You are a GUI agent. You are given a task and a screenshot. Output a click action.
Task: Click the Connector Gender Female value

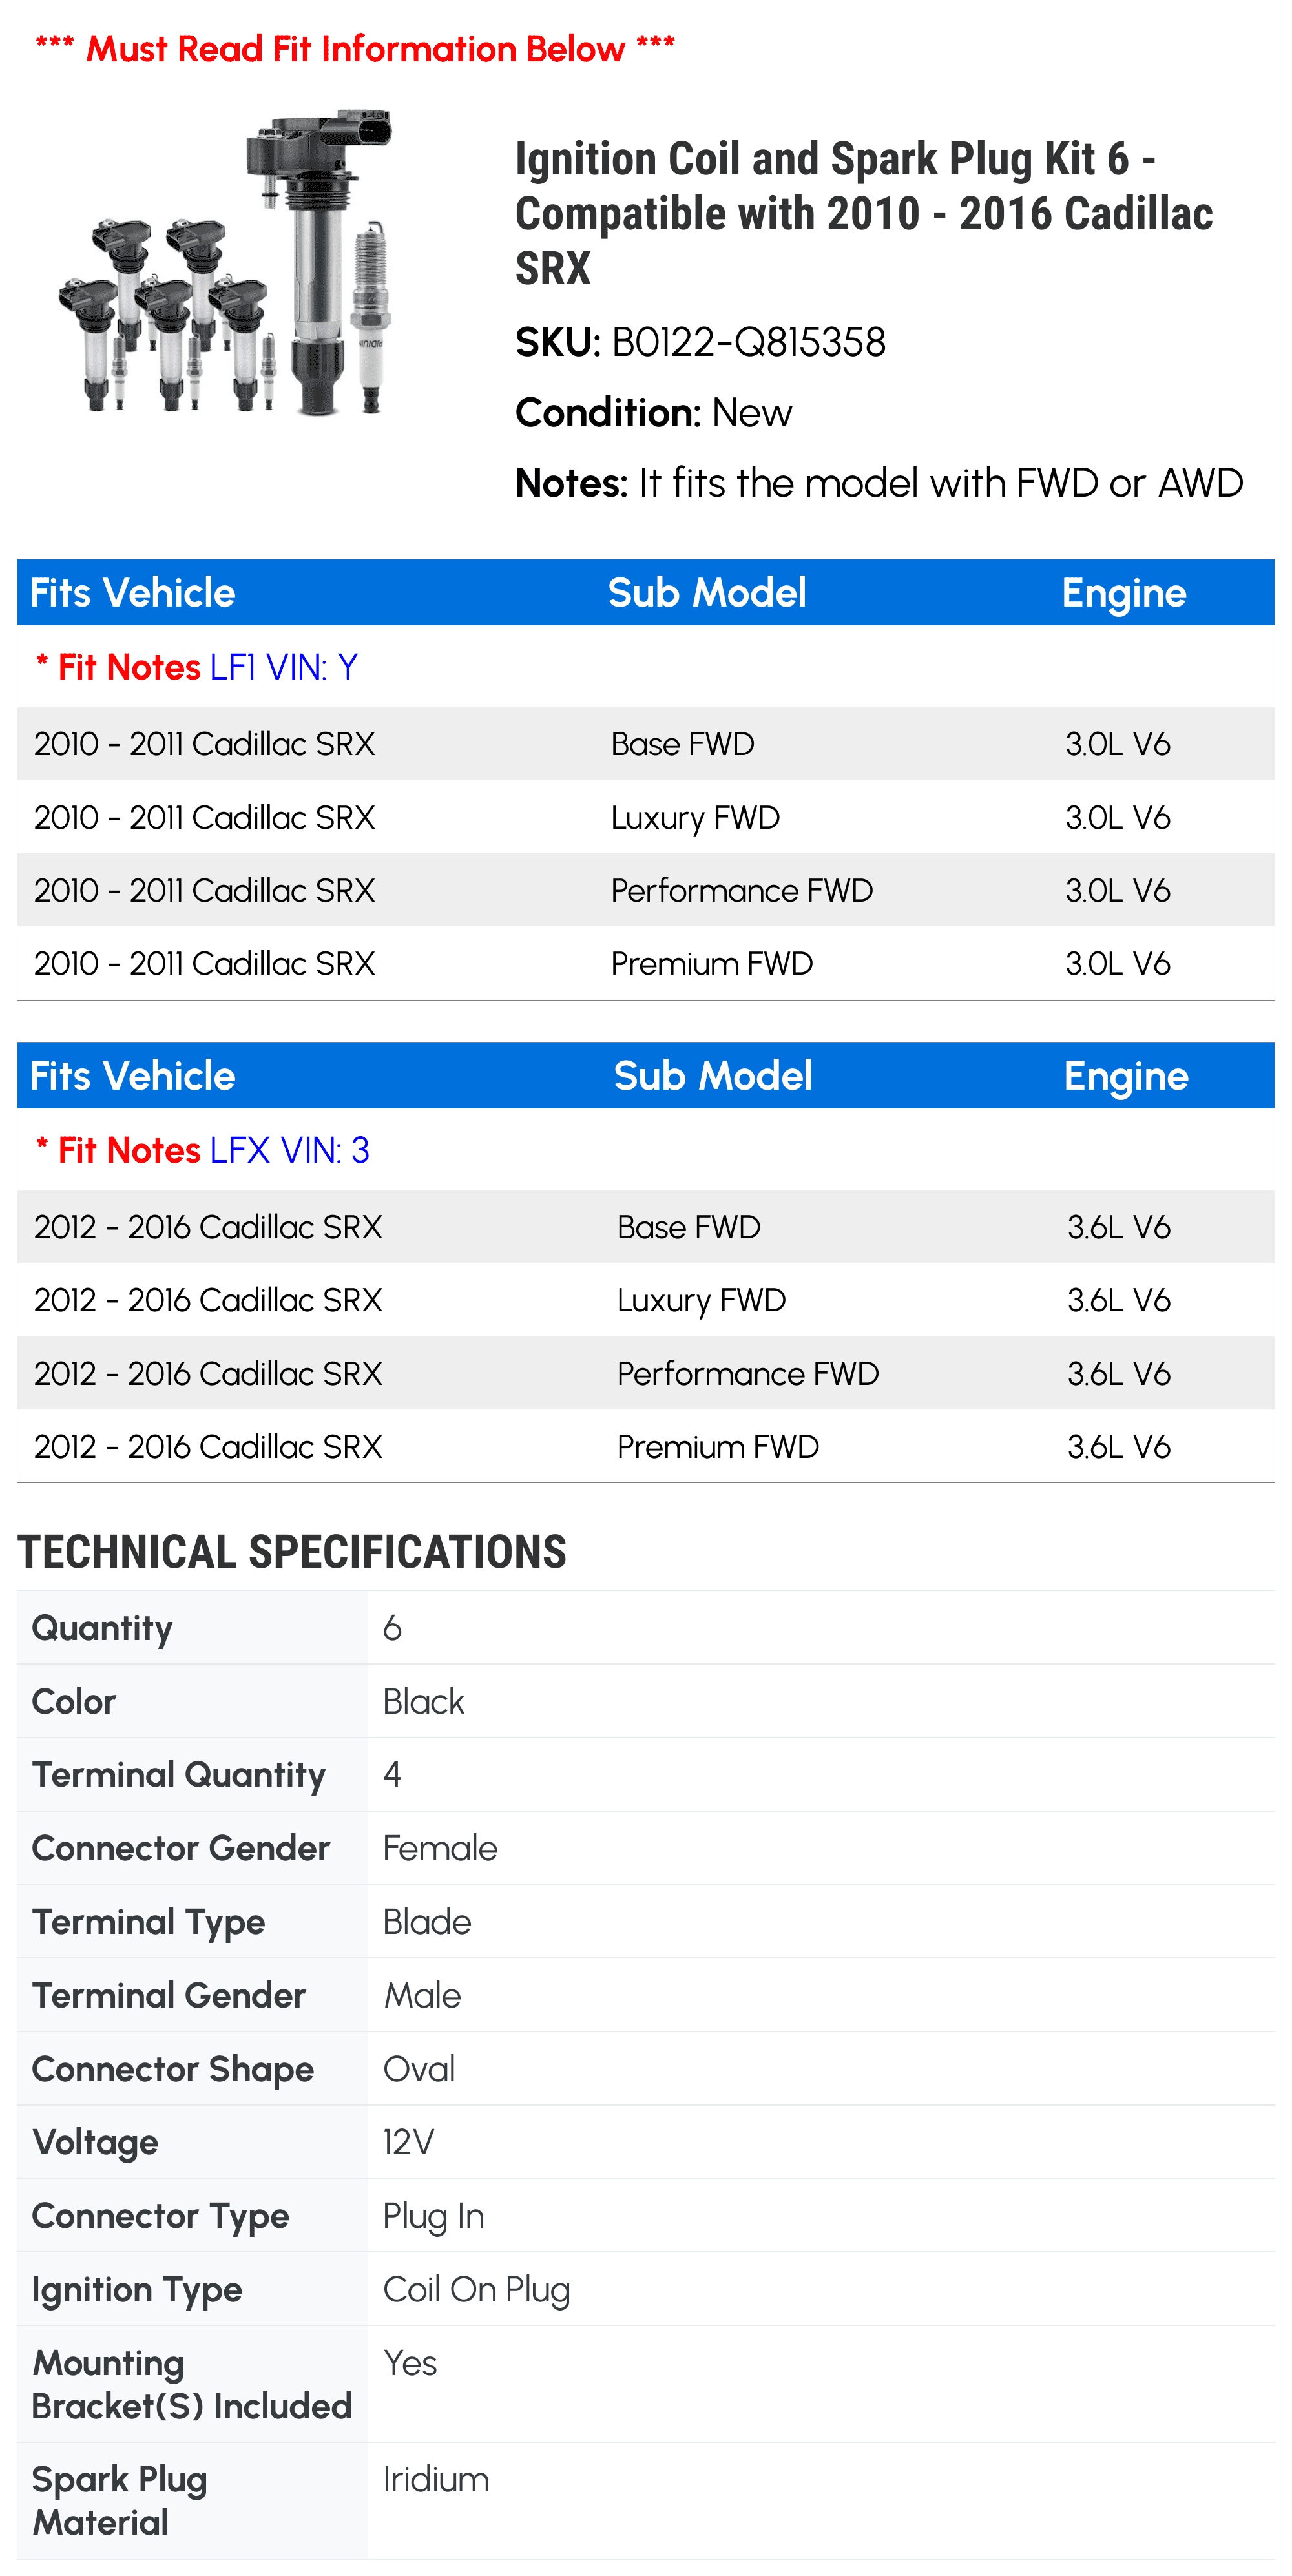coord(440,1848)
